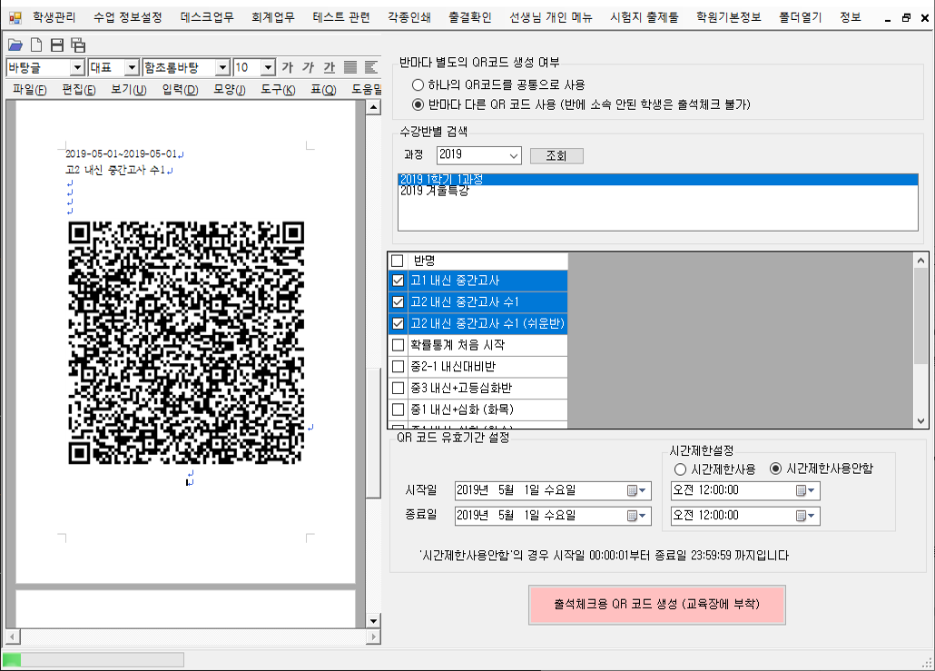Open the 바탕글 style dropdown
Image resolution: width=935 pixels, height=671 pixels.
77,67
